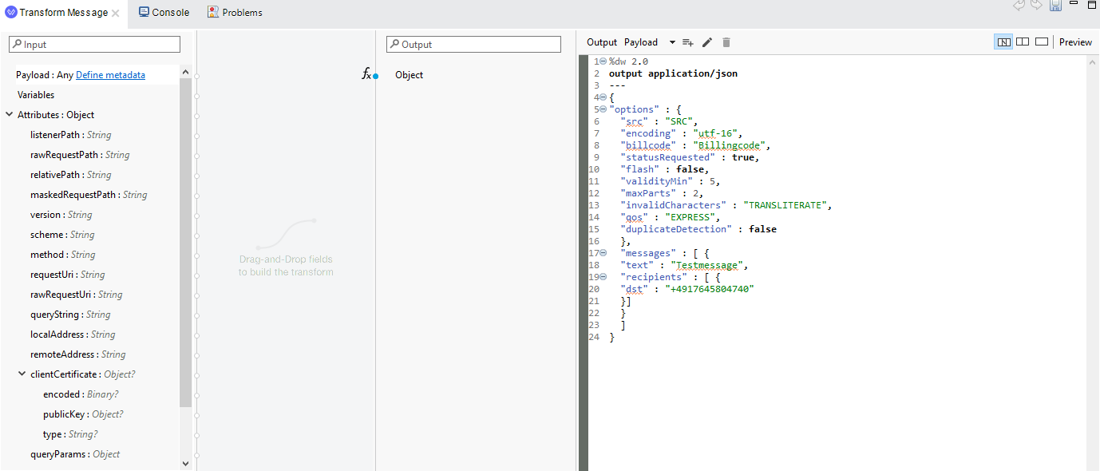The height and width of the screenshot is (471, 1100).
Task: Fold the options block at line 5
Action: [603, 109]
